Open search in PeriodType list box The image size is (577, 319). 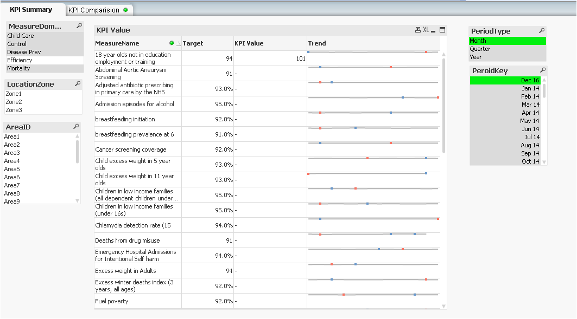point(541,31)
